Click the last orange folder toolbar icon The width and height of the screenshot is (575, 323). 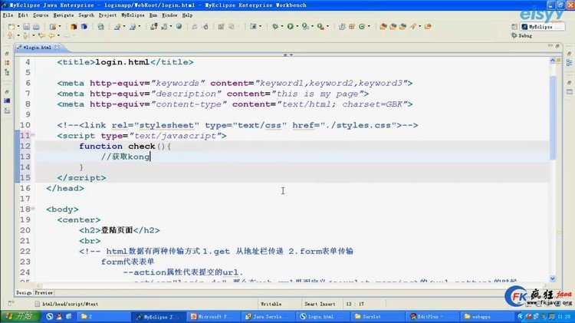pyautogui.click(x=428, y=26)
